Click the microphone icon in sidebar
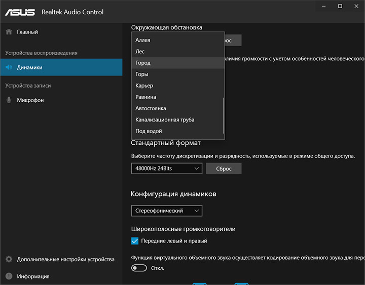Image resolution: width=365 pixels, height=285 pixels. 9,100
